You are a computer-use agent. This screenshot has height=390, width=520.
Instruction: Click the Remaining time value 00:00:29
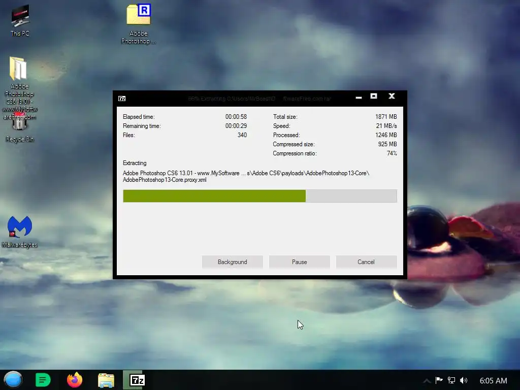(x=236, y=126)
